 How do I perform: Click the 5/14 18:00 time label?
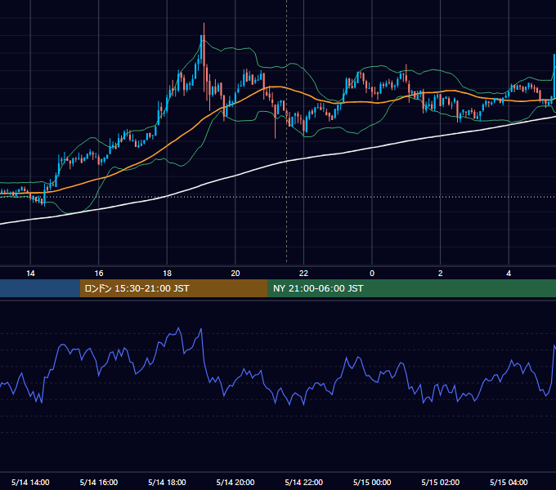tap(167, 482)
